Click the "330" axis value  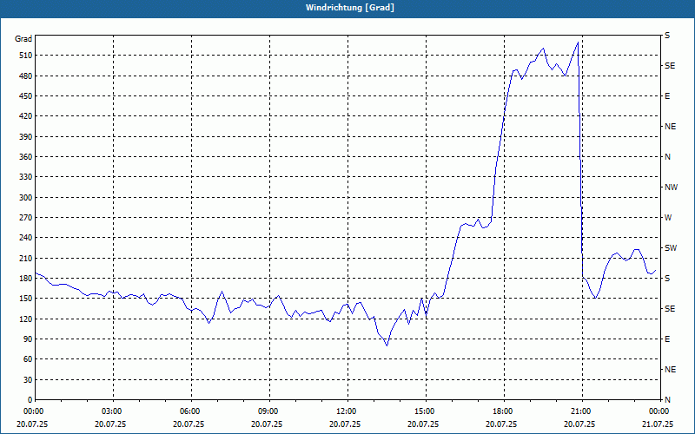point(26,177)
